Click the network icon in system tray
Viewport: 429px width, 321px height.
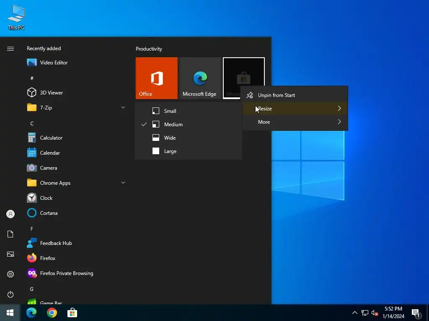tap(365, 313)
